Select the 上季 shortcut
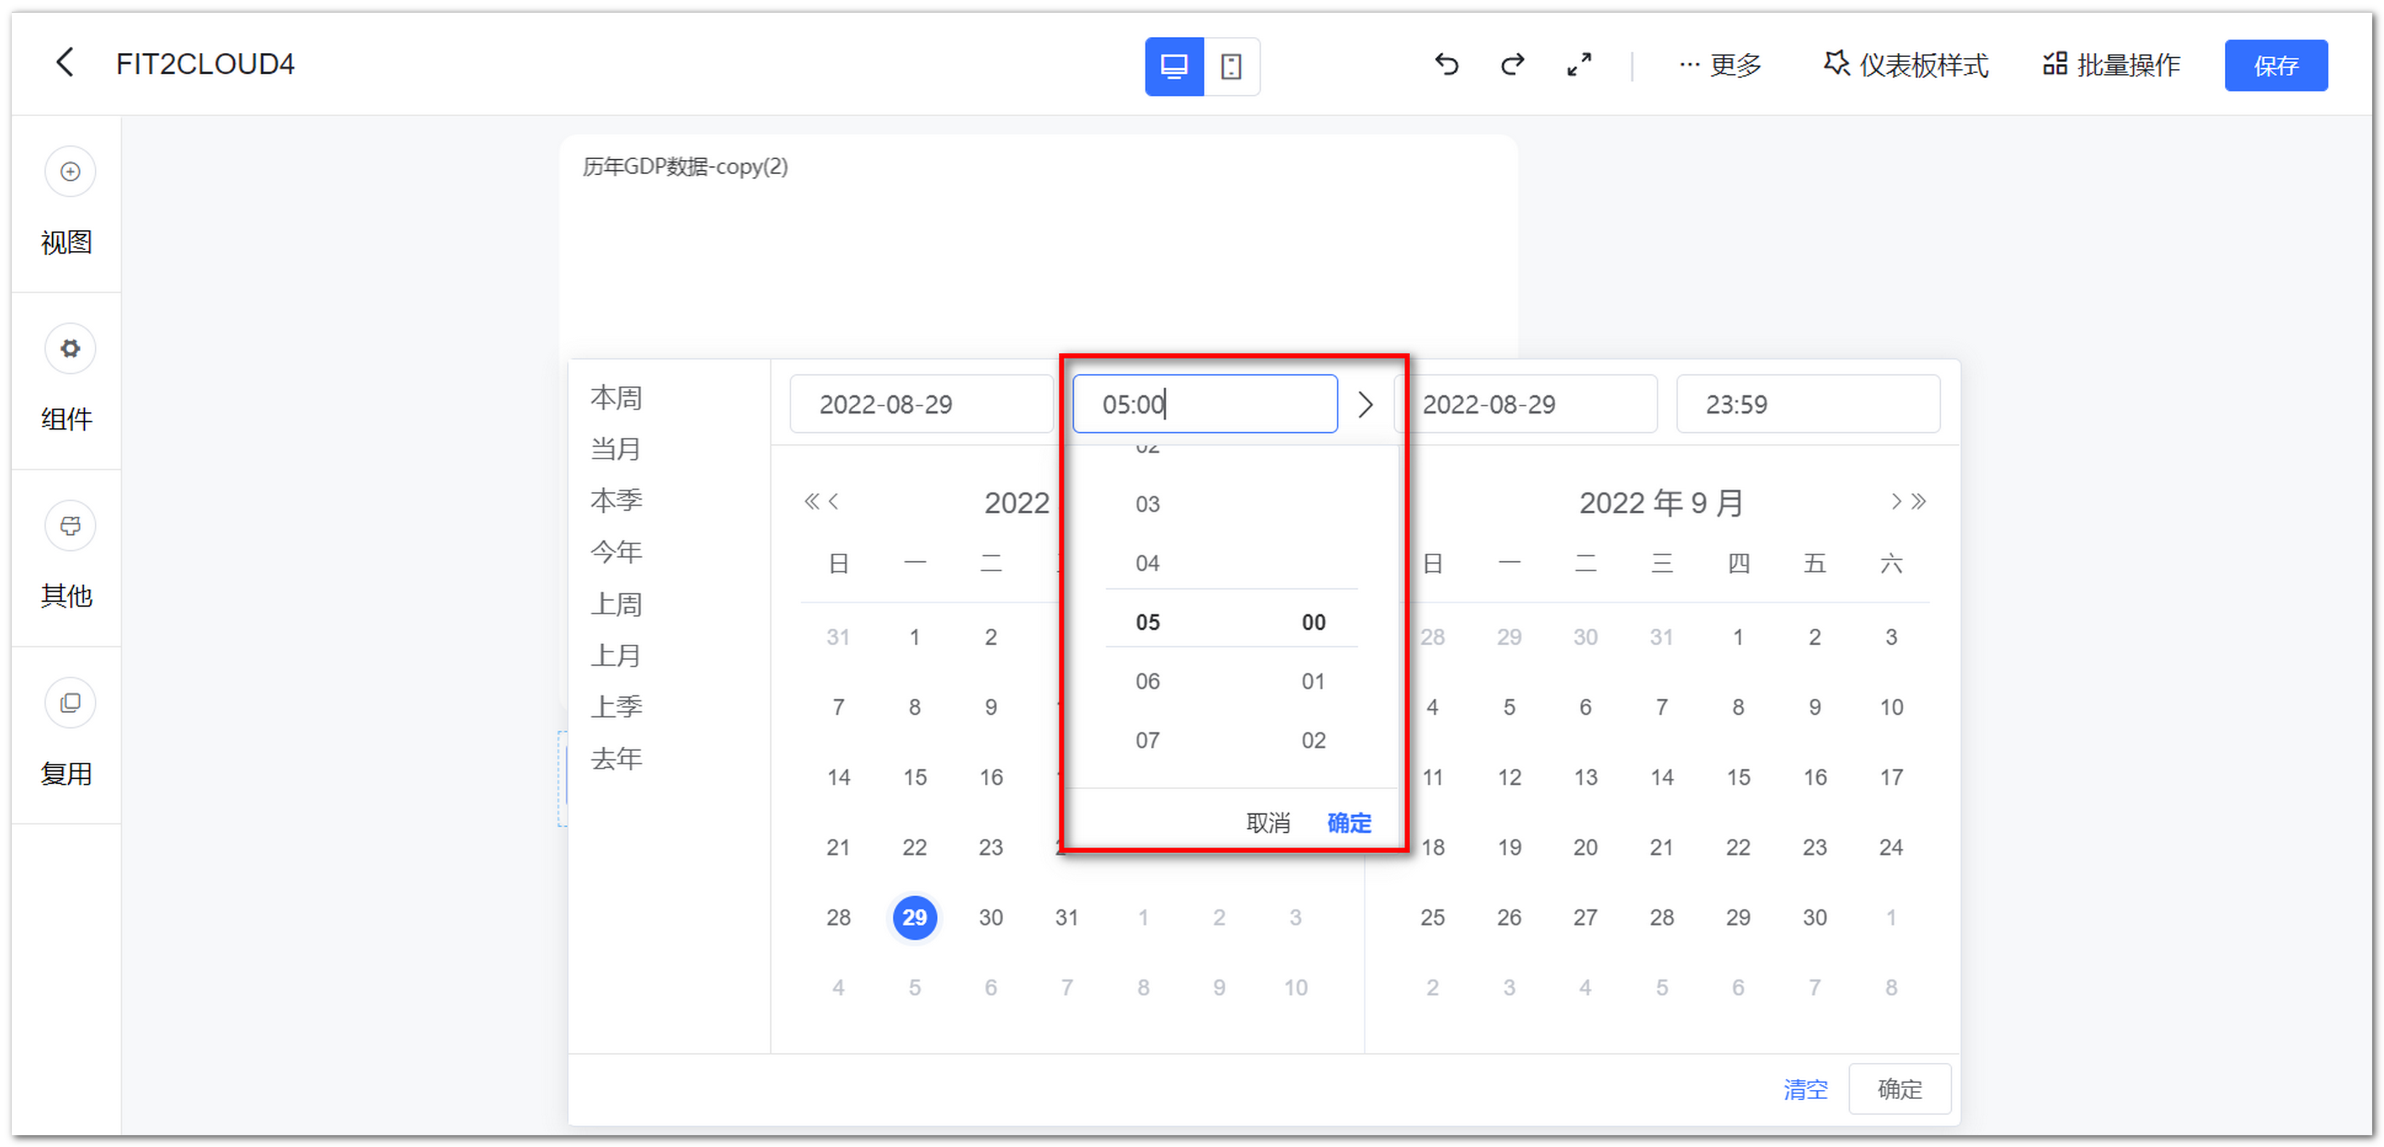 pyautogui.click(x=617, y=707)
